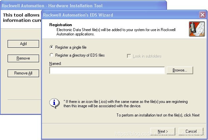Toggle the 'Look in subfolders' checkbox
The image size is (208, 140).
(129, 56)
